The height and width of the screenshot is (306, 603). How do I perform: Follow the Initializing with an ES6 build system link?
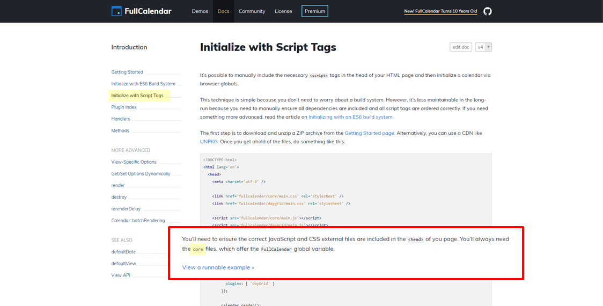[x=350, y=117]
